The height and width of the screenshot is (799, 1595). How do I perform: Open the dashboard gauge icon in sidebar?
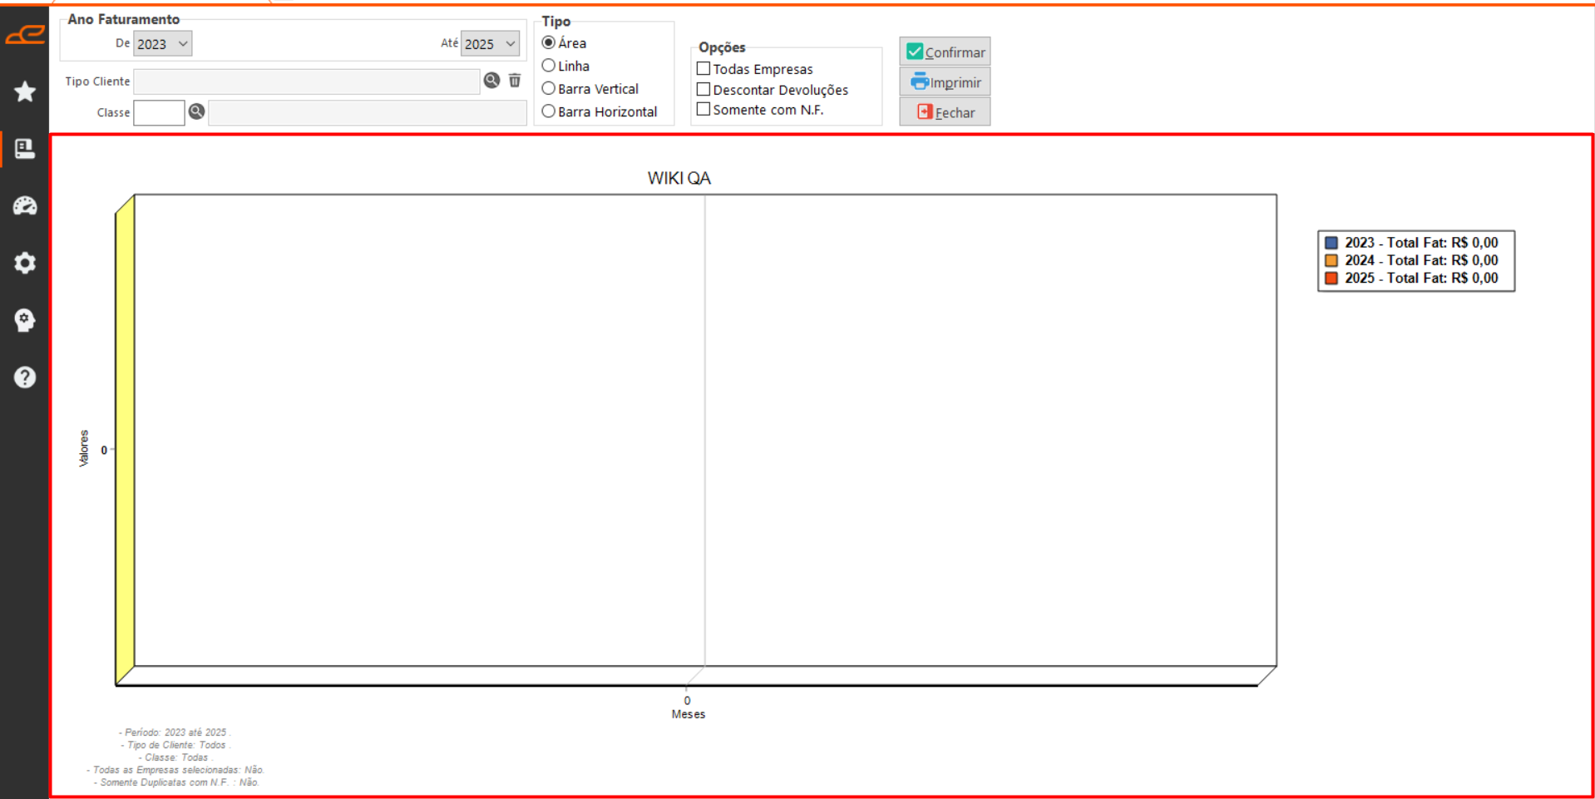(x=25, y=205)
